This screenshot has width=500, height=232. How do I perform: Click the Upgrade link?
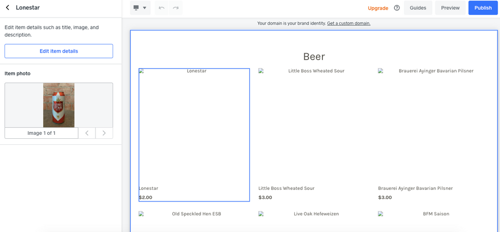(x=378, y=9)
